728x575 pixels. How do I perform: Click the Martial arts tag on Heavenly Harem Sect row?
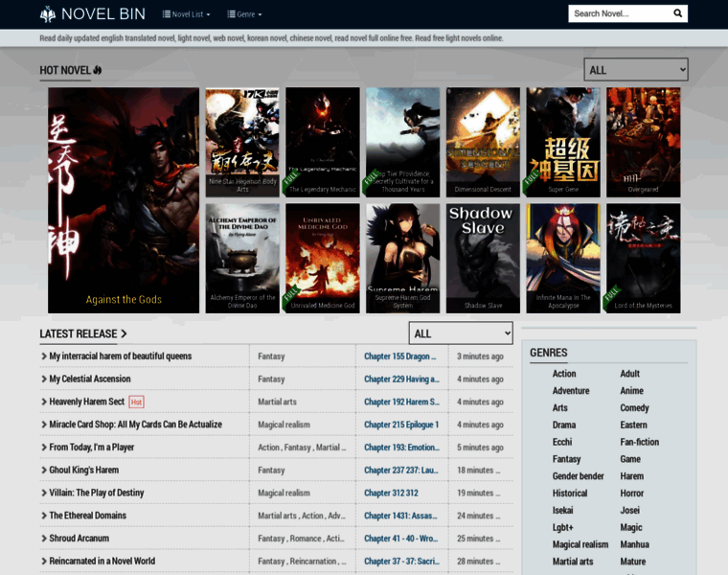277,402
